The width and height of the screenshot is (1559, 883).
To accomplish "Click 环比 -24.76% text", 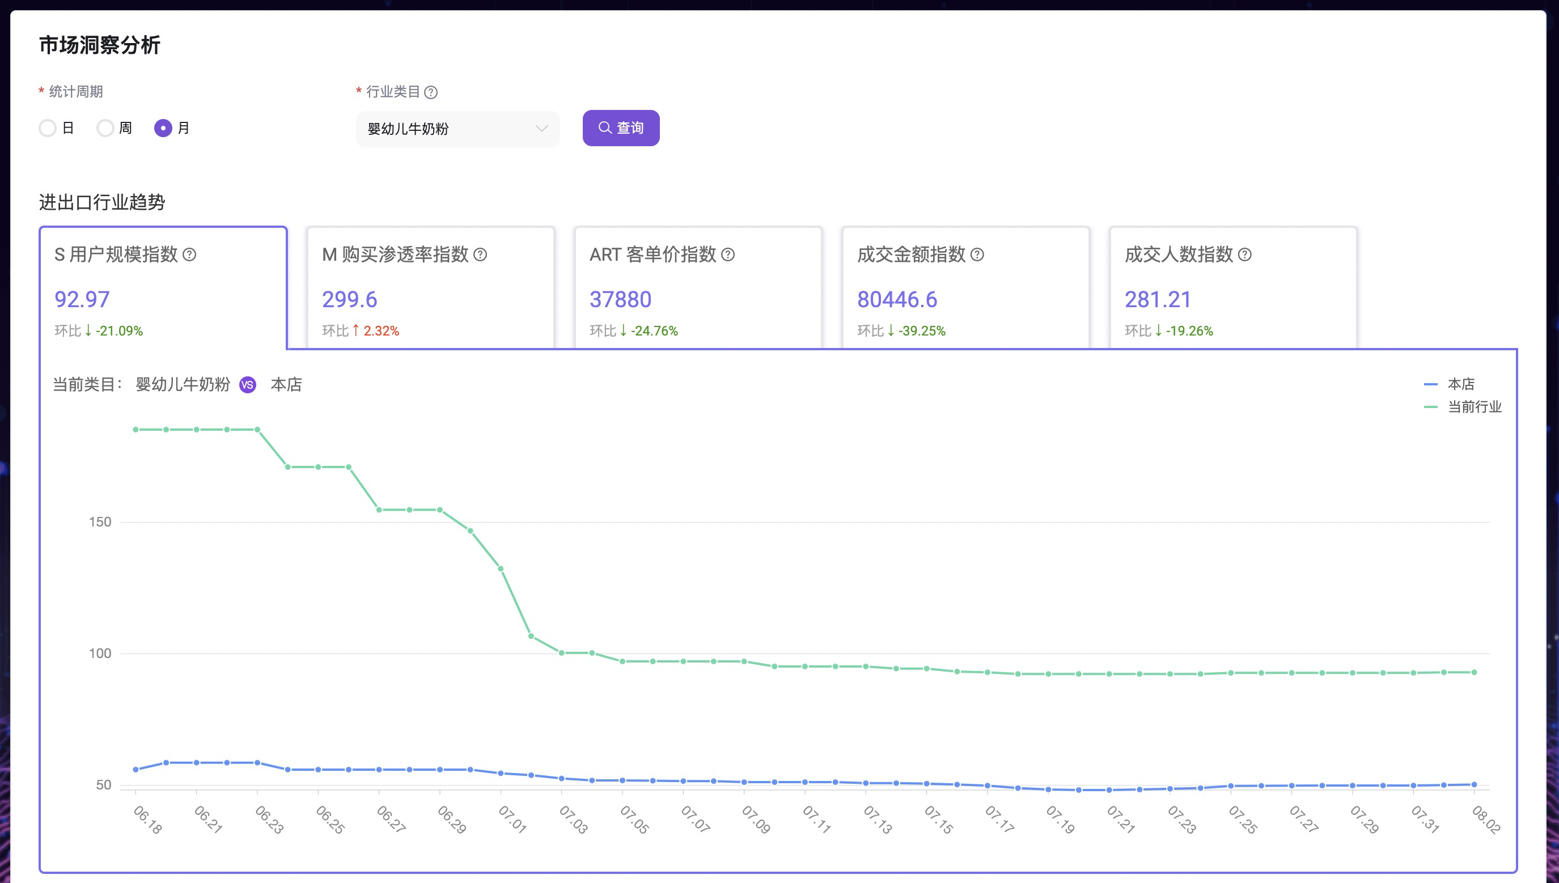I will click(x=634, y=331).
